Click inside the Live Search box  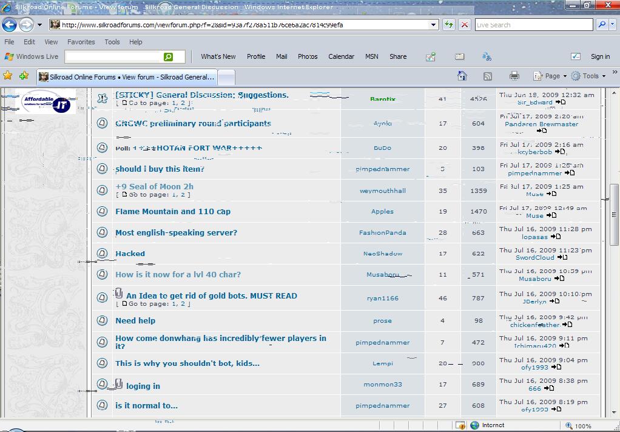click(533, 25)
